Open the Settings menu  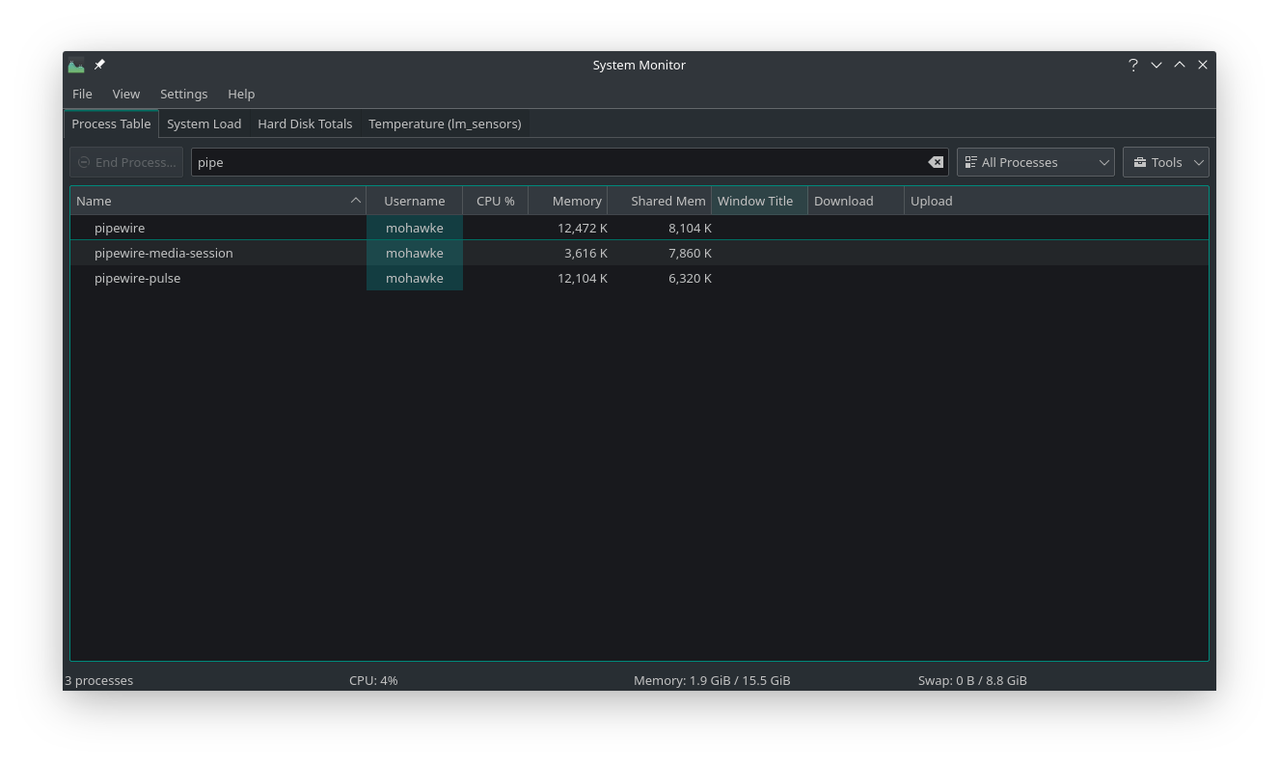183,94
